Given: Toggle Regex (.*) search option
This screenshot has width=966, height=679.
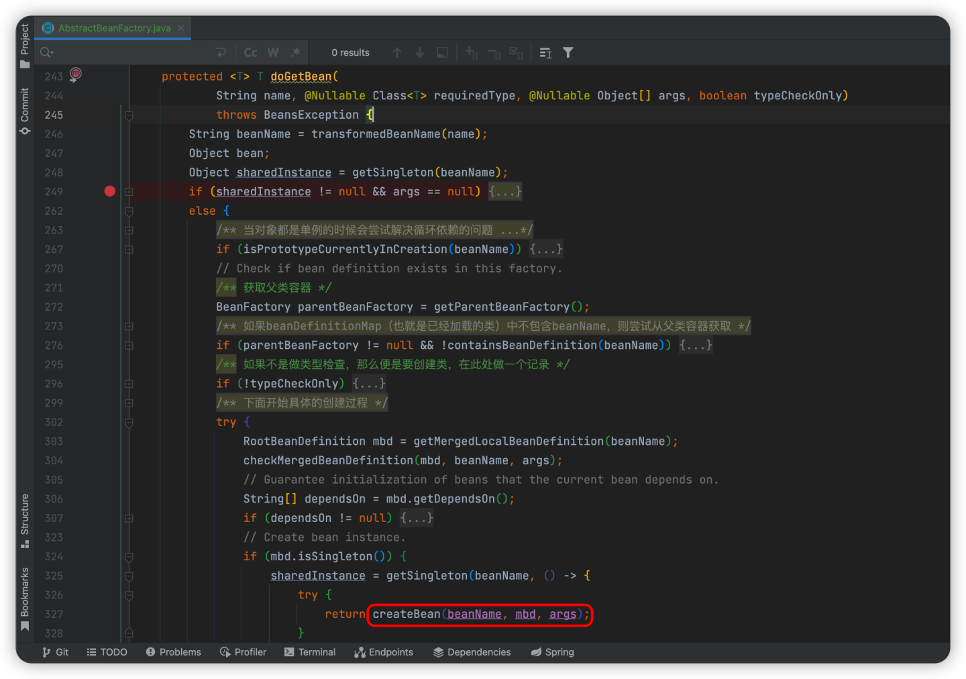Looking at the screenshot, I should pos(296,52).
